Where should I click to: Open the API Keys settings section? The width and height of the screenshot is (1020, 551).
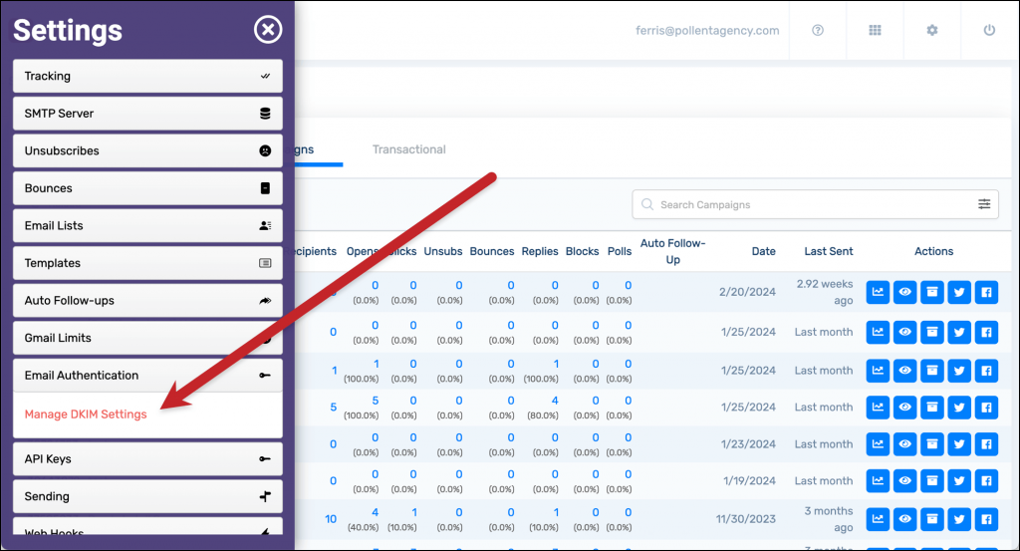[x=147, y=459]
